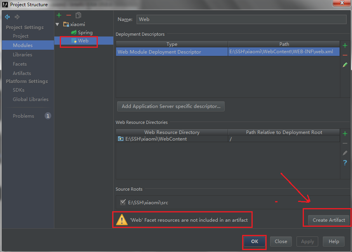Select the Web facet in tree
Viewport: 352px width, 252px height.
click(x=80, y=41)
